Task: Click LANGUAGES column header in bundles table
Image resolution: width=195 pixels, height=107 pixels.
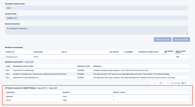Action: click(38, 52)
